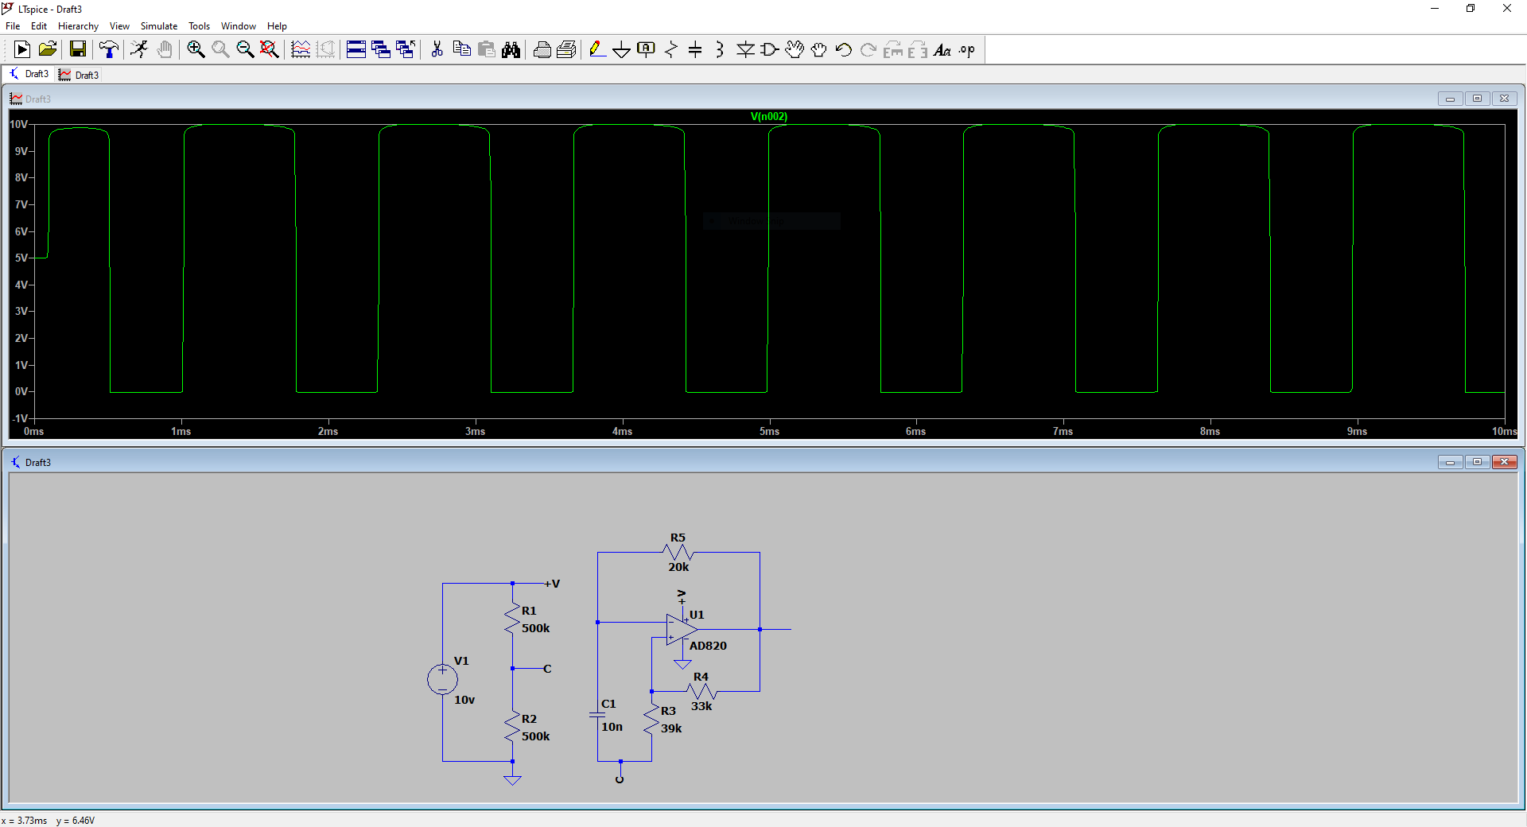Select the Drag hand tool
This screenshot has width=1527, height=827.
click(819, 50)
